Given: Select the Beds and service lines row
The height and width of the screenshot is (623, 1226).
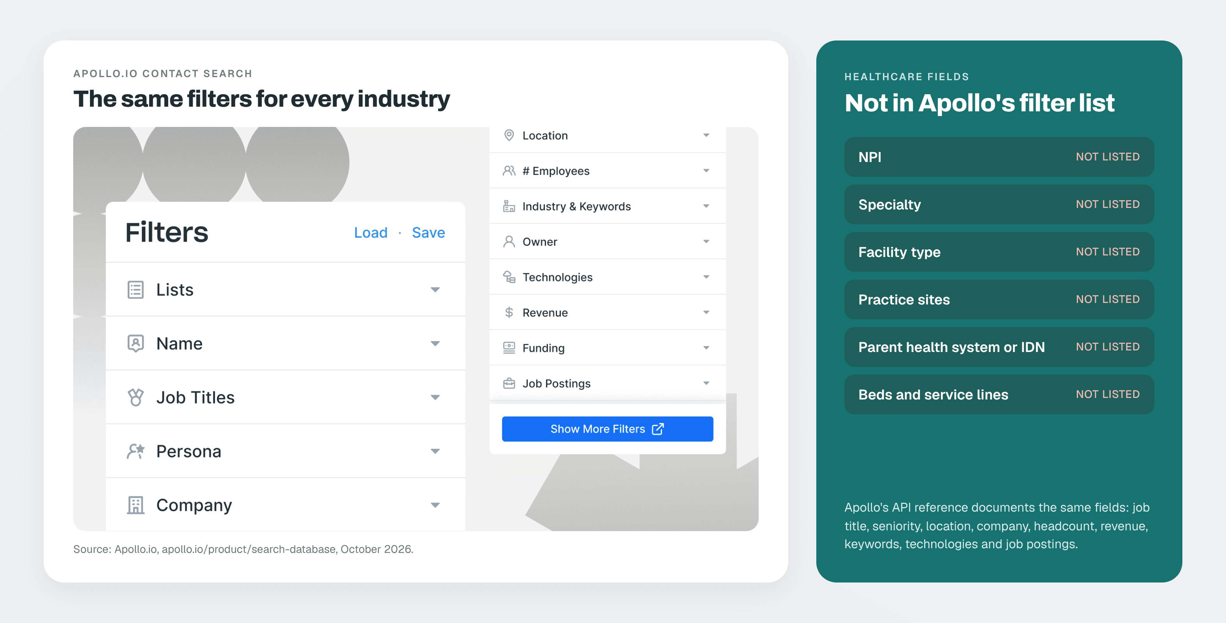Looking at the screenshot, I should click(999, 394).
